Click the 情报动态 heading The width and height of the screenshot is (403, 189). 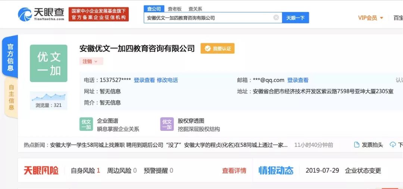point(276,170)
